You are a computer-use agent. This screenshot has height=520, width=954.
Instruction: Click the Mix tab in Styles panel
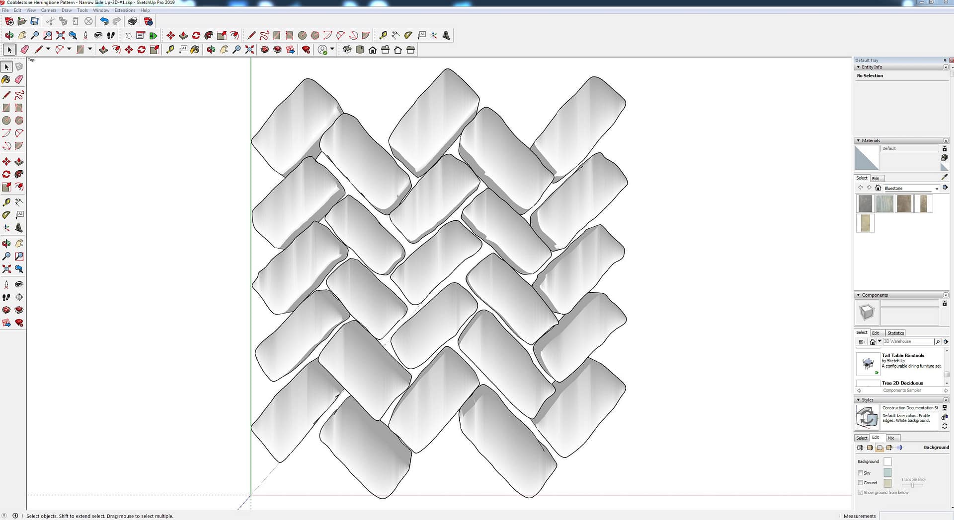[x=891, y=438]
